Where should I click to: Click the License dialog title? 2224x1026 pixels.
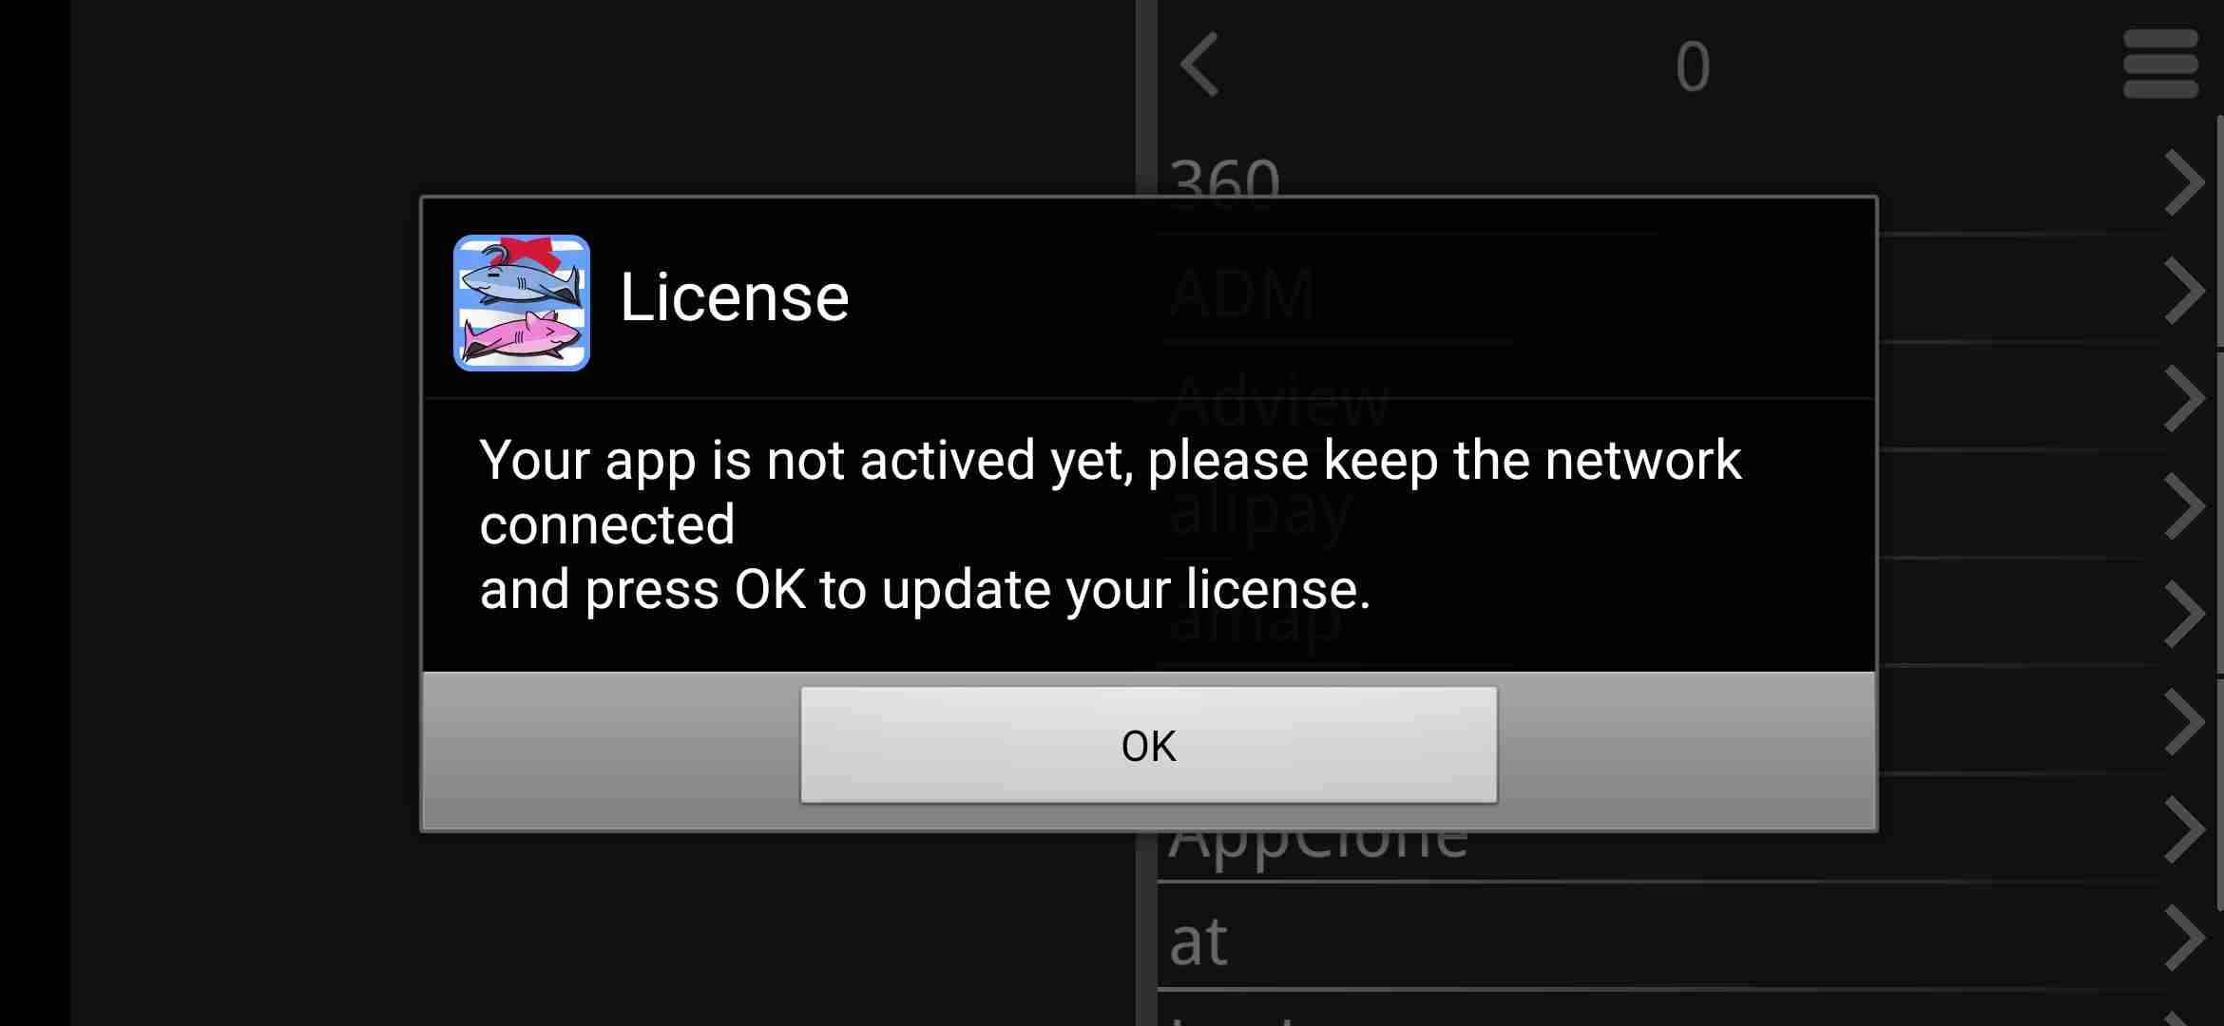[x=734, y=298]
